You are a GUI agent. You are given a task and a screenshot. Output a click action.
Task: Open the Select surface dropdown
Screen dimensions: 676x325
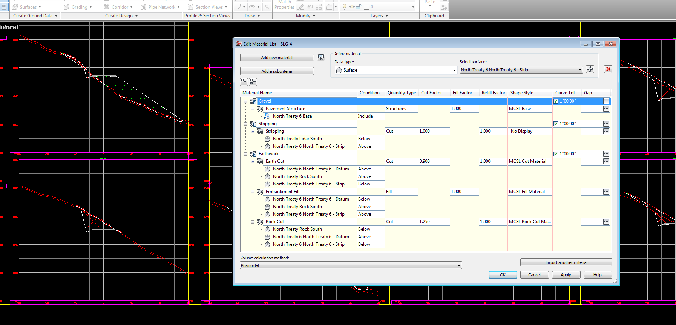[521, 70]
